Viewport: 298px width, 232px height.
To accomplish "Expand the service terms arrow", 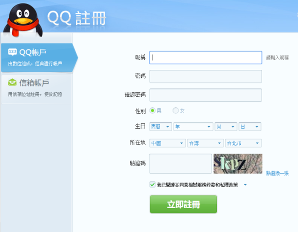I will [x=245, y=185].
